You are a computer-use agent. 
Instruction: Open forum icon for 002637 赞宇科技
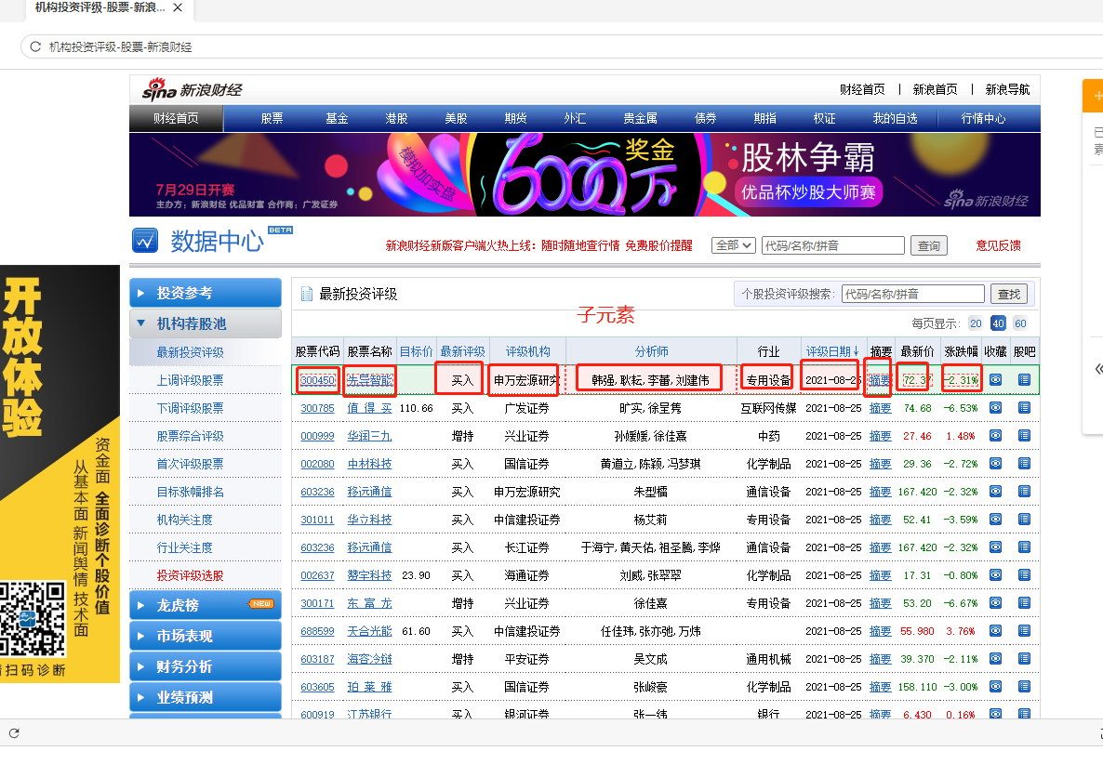[1024, 575]
